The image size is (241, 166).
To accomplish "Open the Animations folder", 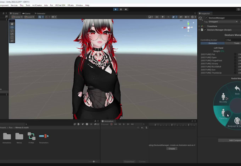I will click(7, 138).
